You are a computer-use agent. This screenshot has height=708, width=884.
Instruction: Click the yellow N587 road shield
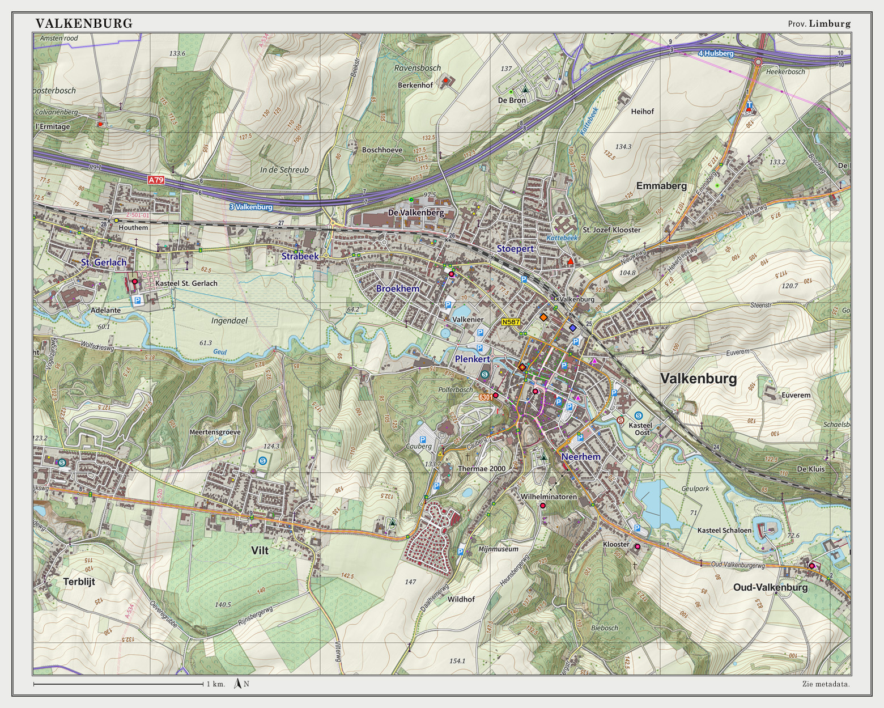click(x=511, y=322)
